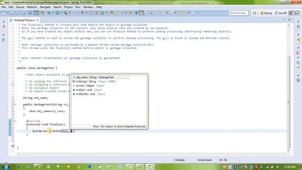Click the taskbar clock showing 12:34 AM

coord(289,167)
